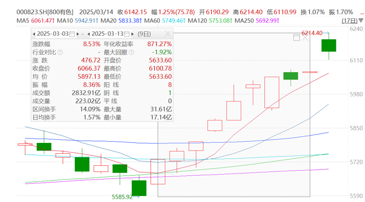Click the turnover 1.07% value
365x202 pixels.
pyautogui.click(x=316, y=12)
